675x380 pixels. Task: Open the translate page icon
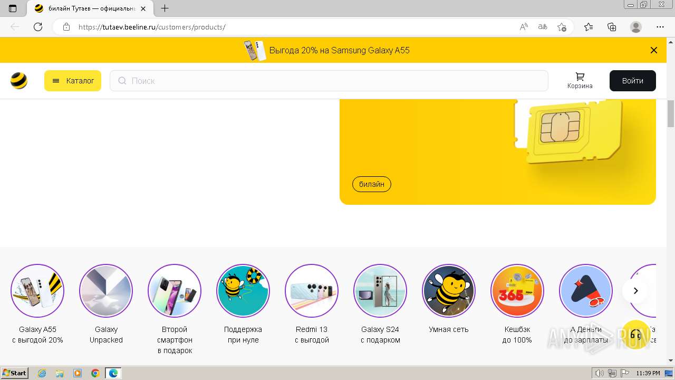click(x=543, y=27)
